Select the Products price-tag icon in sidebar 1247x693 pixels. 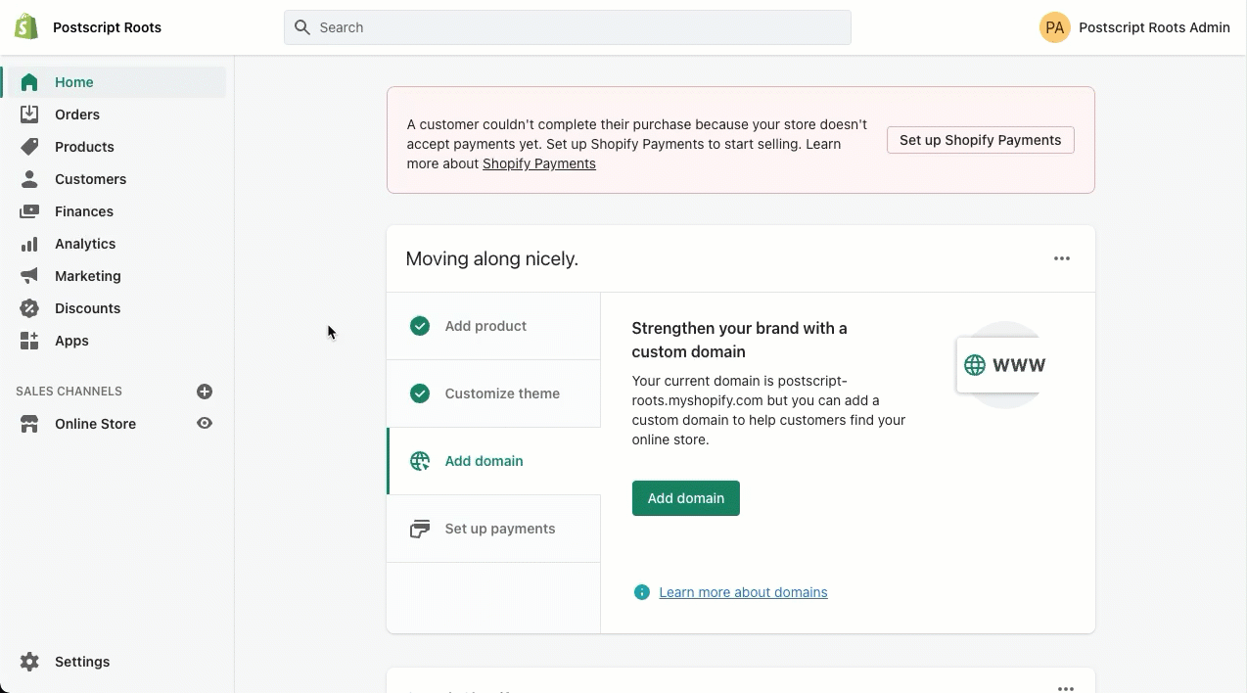pyautogui.click(x=29, y=147)
